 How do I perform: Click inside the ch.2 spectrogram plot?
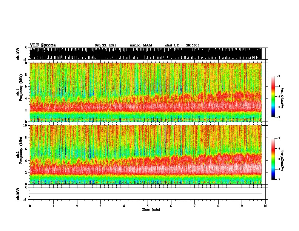pos(145,155)
